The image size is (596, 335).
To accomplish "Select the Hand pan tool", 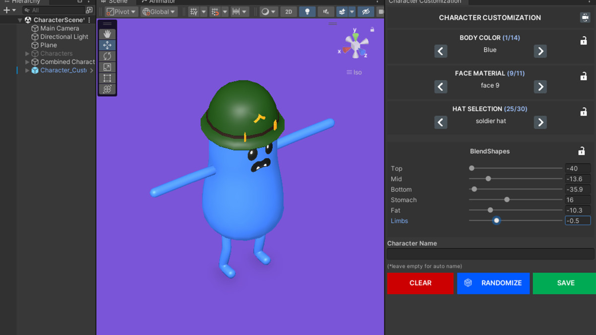I will (x=107, y=34).
